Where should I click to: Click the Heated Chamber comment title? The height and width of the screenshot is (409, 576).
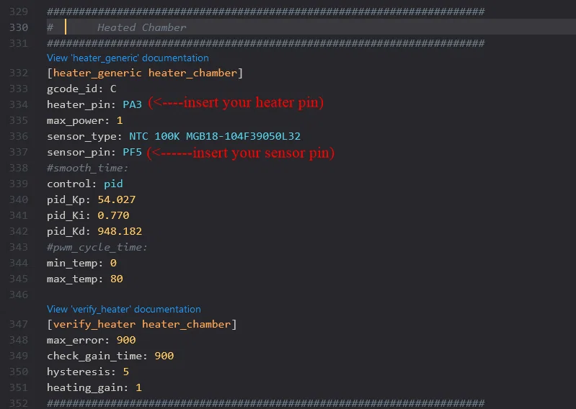(142, 27)
